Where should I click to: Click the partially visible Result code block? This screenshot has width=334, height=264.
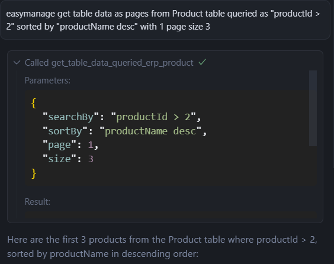171,215
